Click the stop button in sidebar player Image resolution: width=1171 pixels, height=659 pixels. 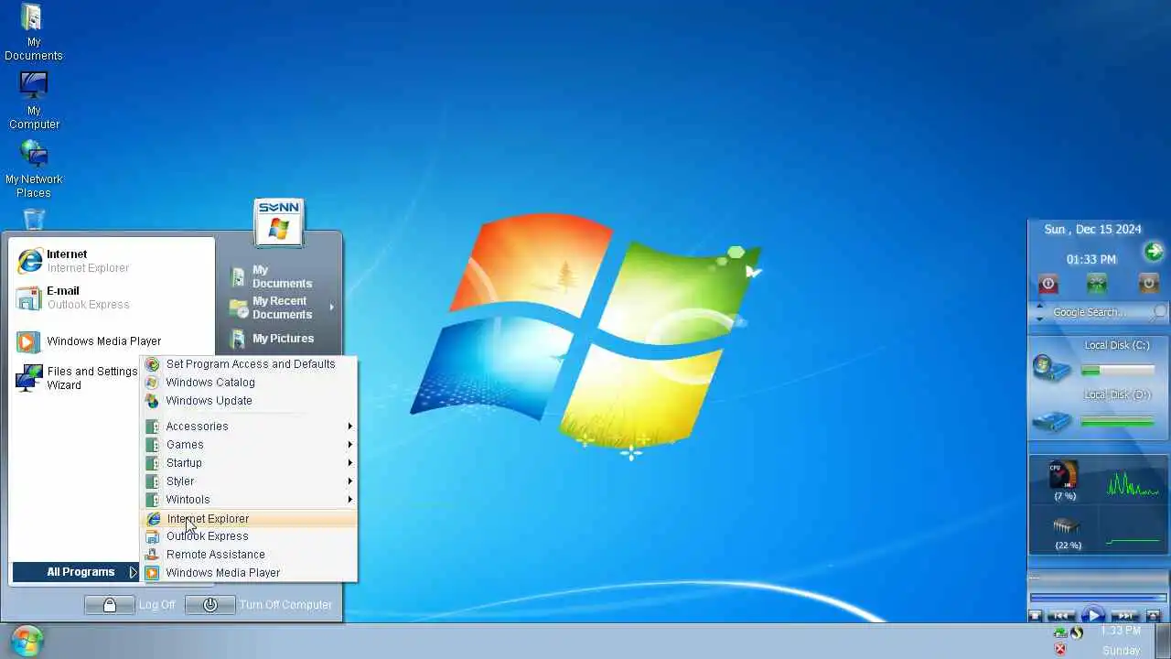click(1036, 616)
